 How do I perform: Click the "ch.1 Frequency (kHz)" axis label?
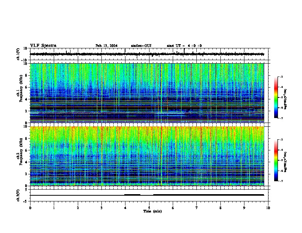pos(20,88)
